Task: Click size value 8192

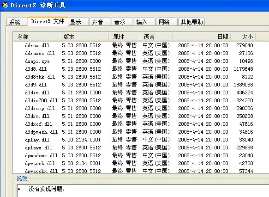Action: (x=247, y=77)
